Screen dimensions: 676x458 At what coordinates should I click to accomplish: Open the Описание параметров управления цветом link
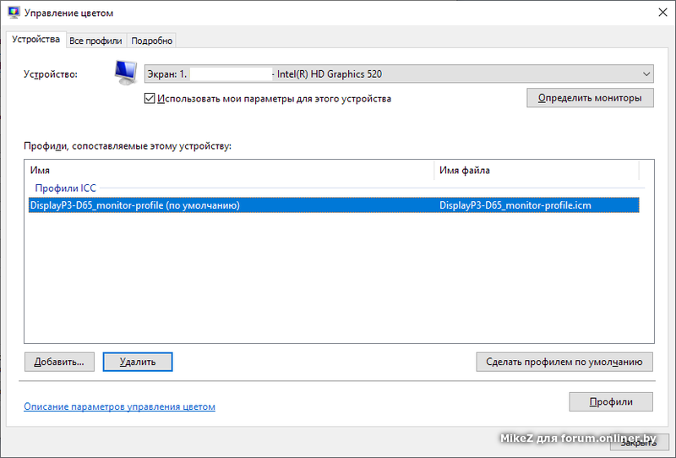tap(119, 406)
